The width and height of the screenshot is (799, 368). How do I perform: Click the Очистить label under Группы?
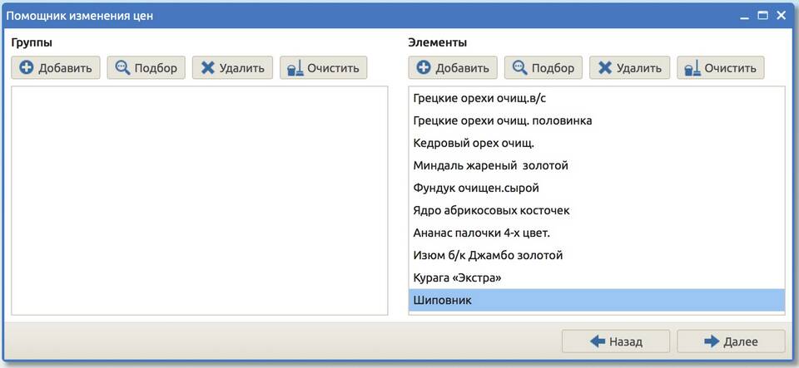tap(333, 68)
